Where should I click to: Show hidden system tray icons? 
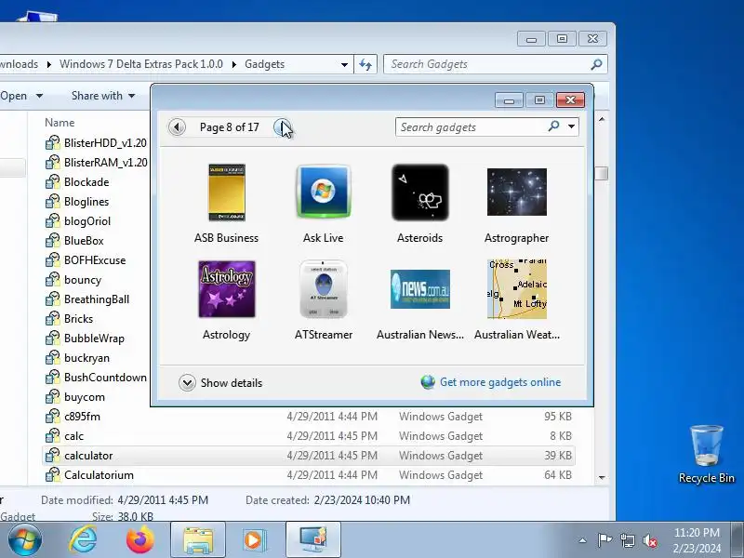(x=583, y=540)
